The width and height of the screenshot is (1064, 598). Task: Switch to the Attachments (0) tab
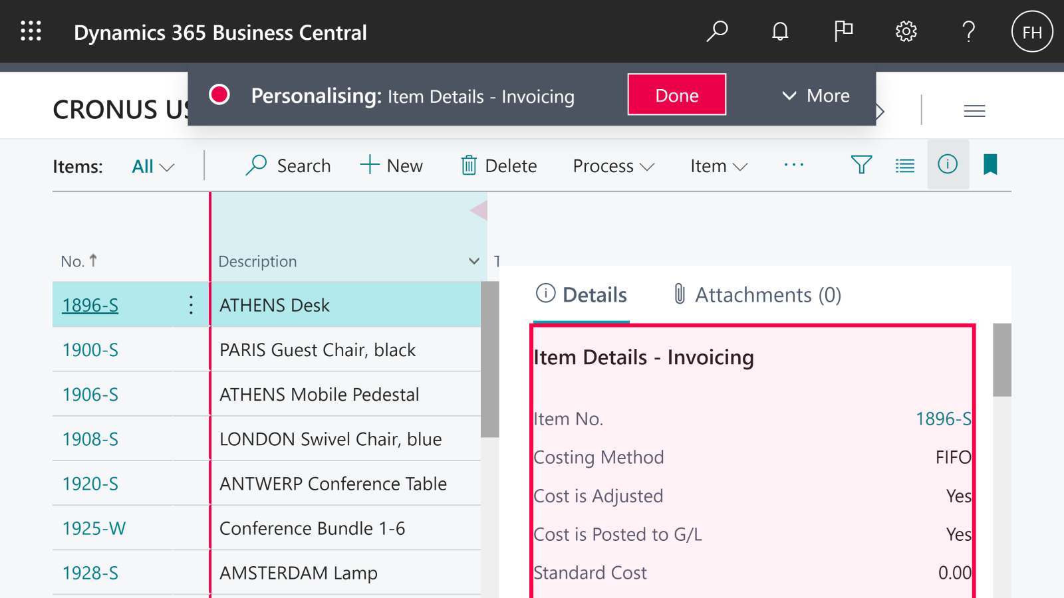click(x=757, y=294)
